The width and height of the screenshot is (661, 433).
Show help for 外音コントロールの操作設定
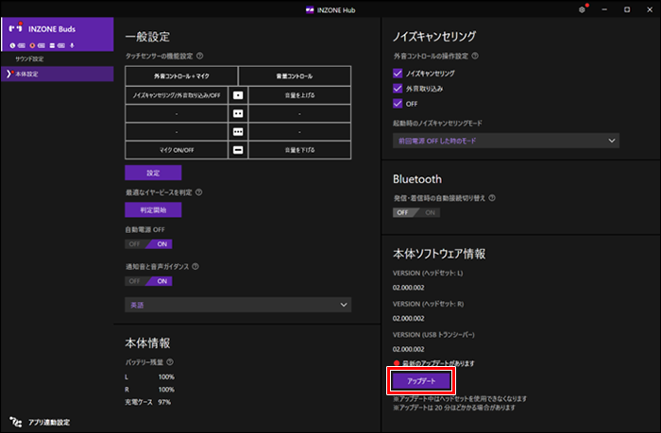point(475,56)
